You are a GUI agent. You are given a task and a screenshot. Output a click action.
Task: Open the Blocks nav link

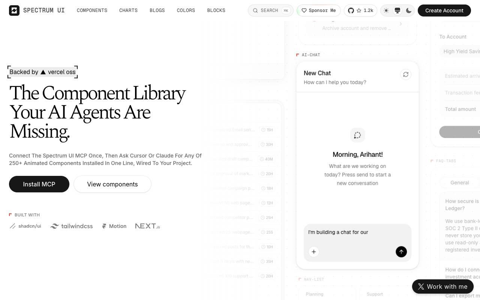tap(216, 10)
